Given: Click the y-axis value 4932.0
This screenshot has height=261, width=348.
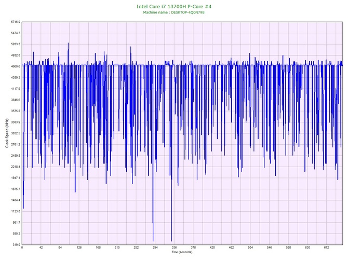Looking at the screenshot, I should (15, 55).
